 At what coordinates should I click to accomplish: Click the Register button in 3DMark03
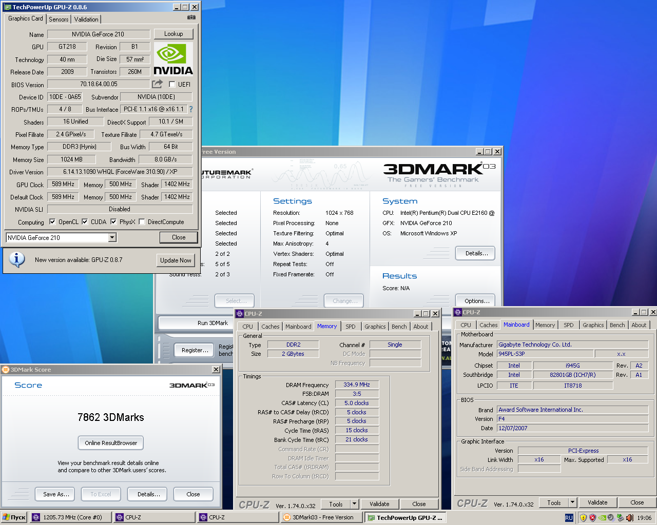coord(195,350)
